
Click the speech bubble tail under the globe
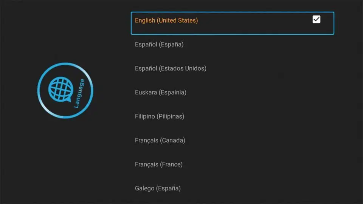click(x=68, y=100)
